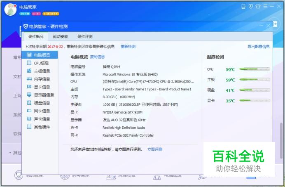Select the 其他硬件 label in the sidebar
The height and width of the screenshot is (187, 285).
coord(42,127)
